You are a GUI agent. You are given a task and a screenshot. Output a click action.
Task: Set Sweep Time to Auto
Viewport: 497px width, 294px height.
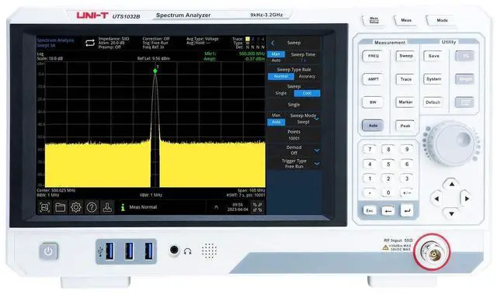pyautogui.click(x=276, y=61)
